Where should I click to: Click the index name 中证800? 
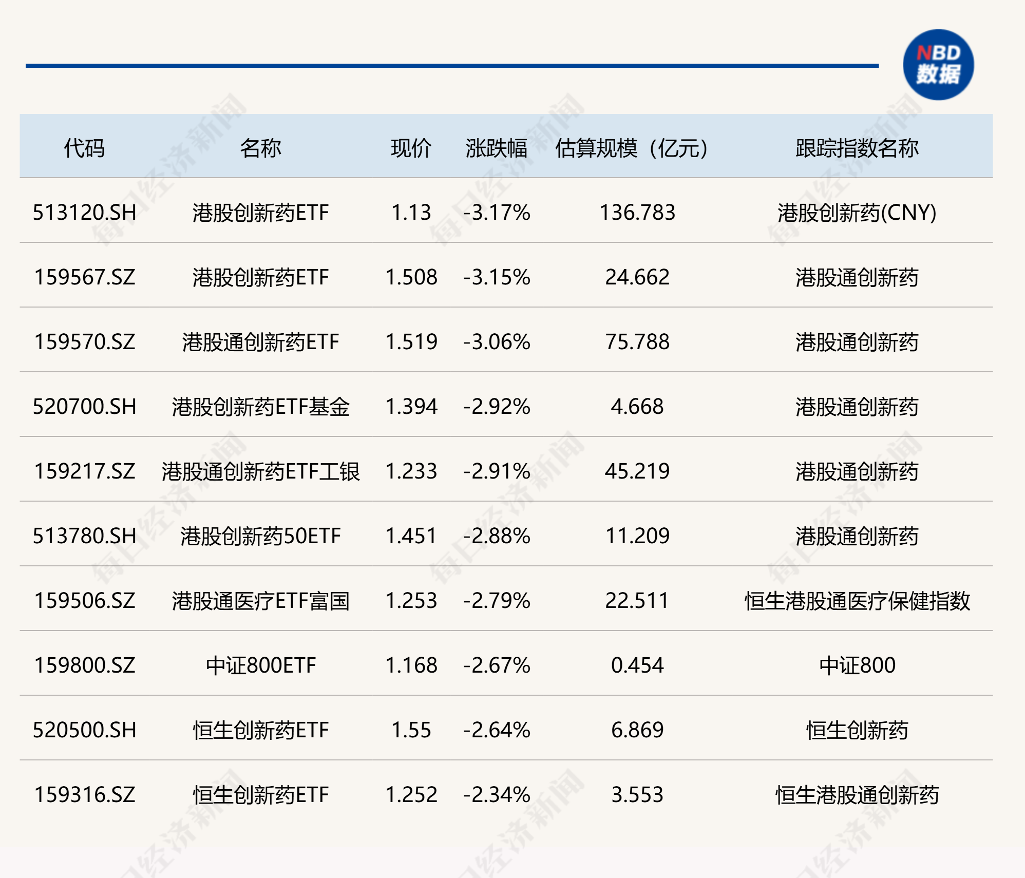pyautogui.click(x=857, y=665)
